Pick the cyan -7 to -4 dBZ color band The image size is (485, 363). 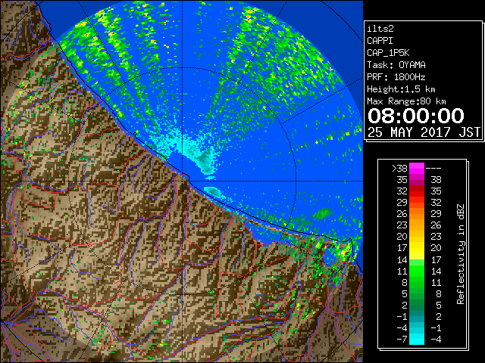417,340
